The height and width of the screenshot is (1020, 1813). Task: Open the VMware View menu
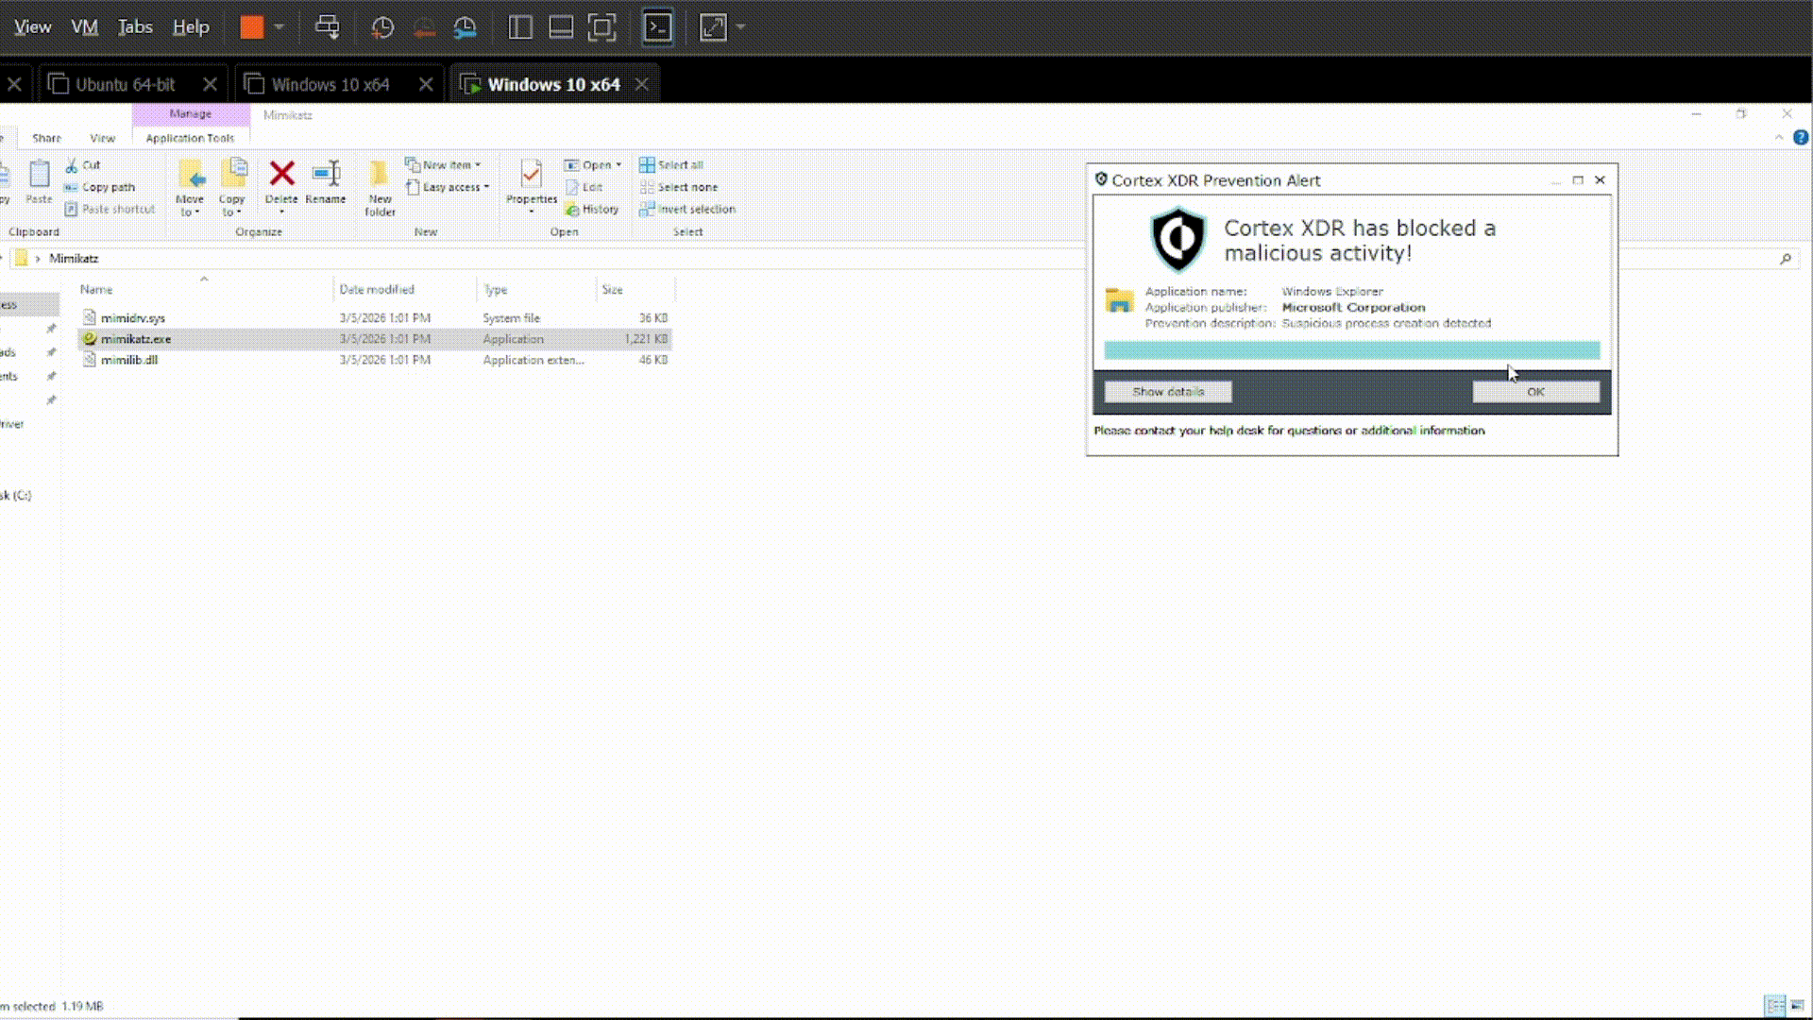(x=32, y=27)
